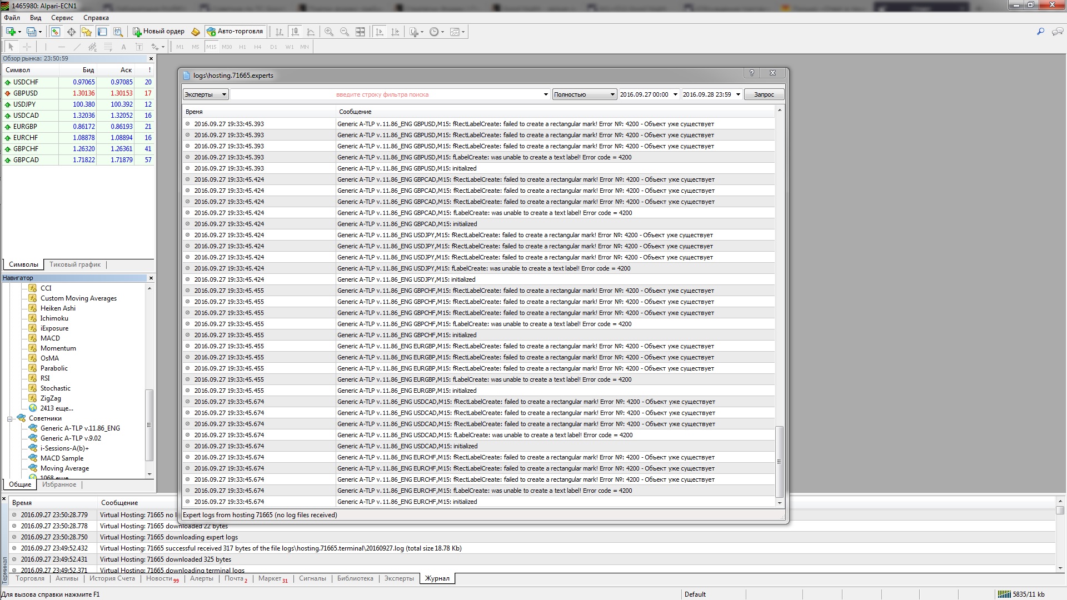Screen dimensions: 1067x600
Task: Select the bar chart type icon
Action: [x=280, y=32]
